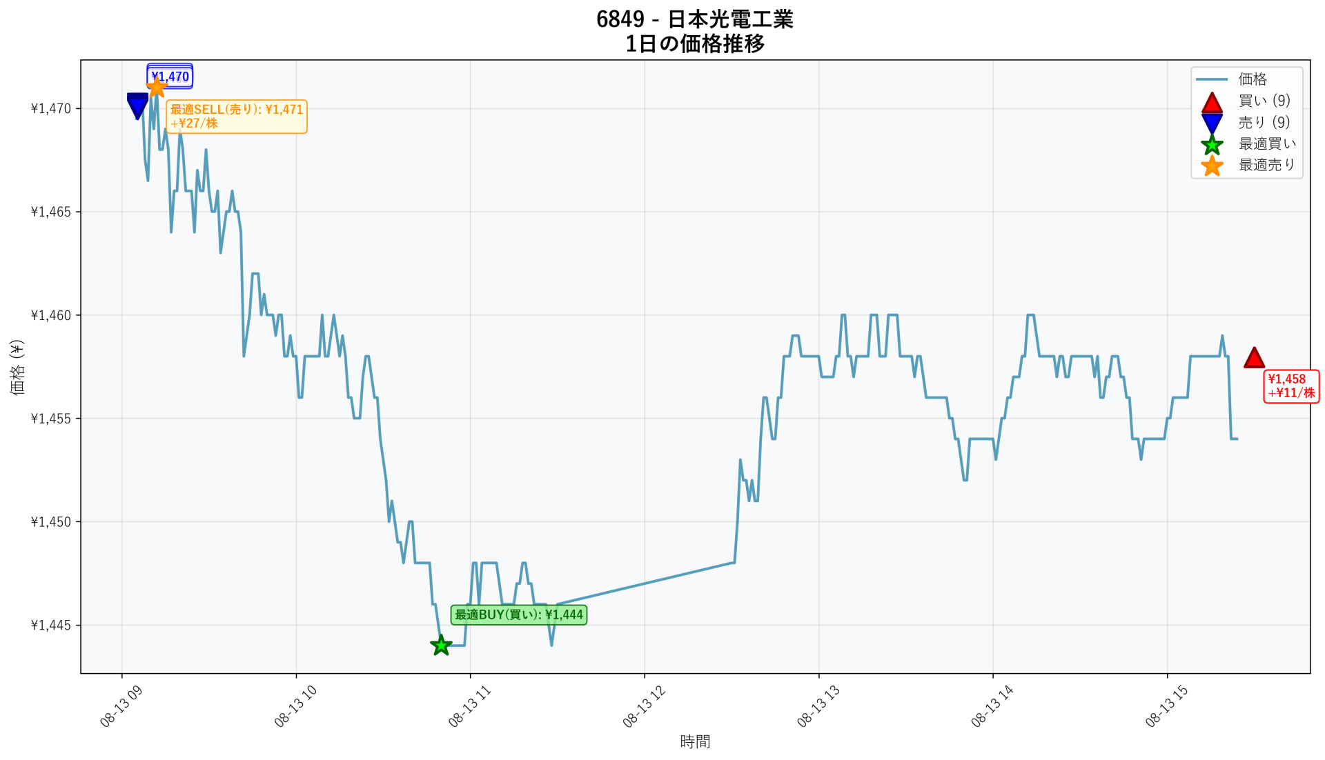Click the legend text 価格
This screenshot has height=760, width=1325.
point(1253,79)
